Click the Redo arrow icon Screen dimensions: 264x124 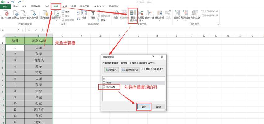point(19,2)
